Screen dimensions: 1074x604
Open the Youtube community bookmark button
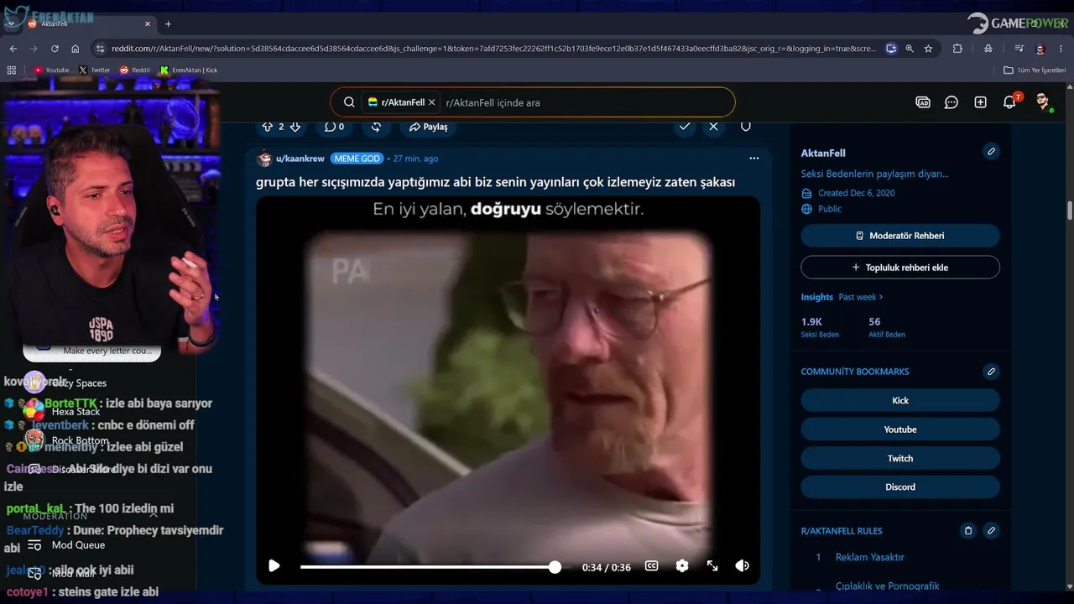tap(900, 430)
